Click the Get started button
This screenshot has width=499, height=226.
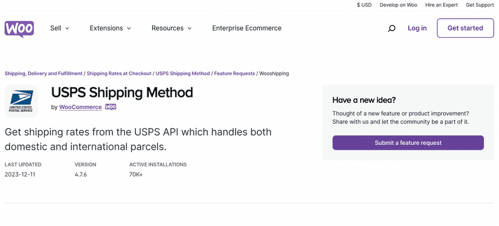coord(465,28)
